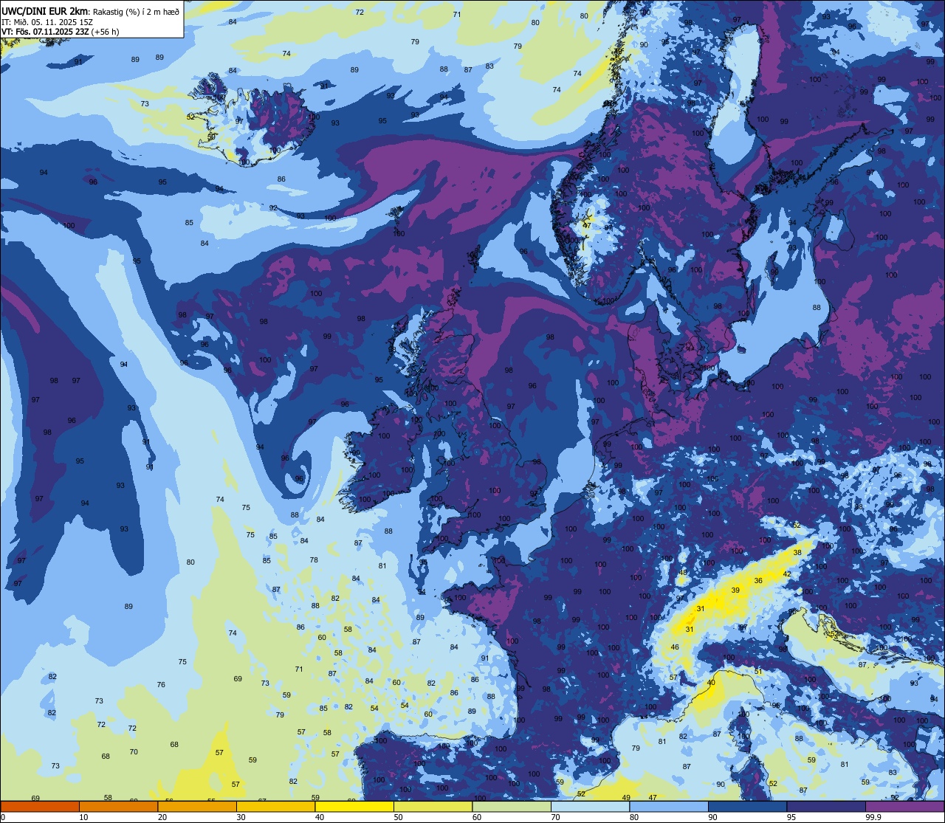Click the legend tick label '60'
945x823 pixels.
tap(477, 817)
